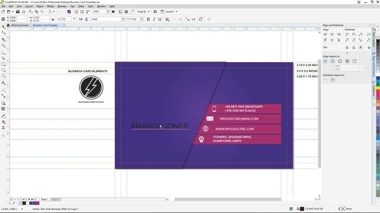Image resolution: width=380 pixels, height=213 pixels.
Task: Click the Align Right icon in the Align panel
Action: (339, 34)
